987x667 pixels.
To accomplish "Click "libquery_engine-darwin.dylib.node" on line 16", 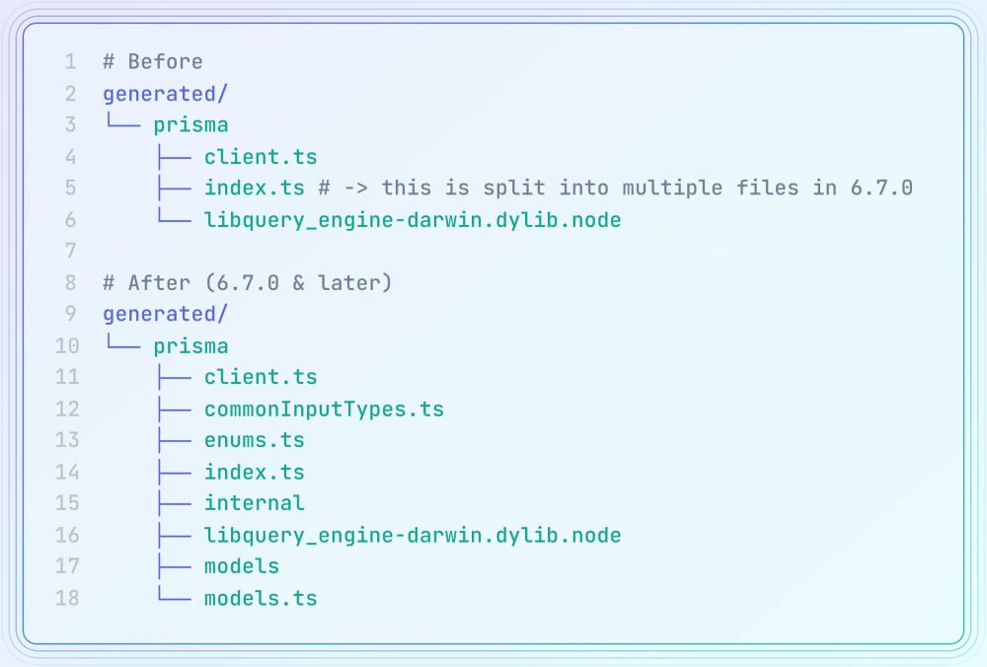I will tap(413, 536).
